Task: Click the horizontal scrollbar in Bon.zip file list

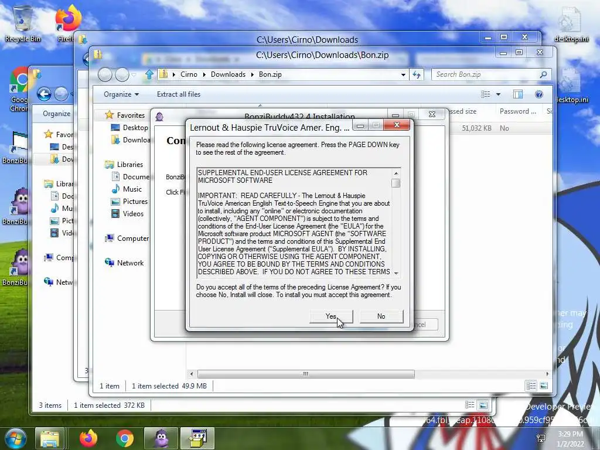Action: 306,374
